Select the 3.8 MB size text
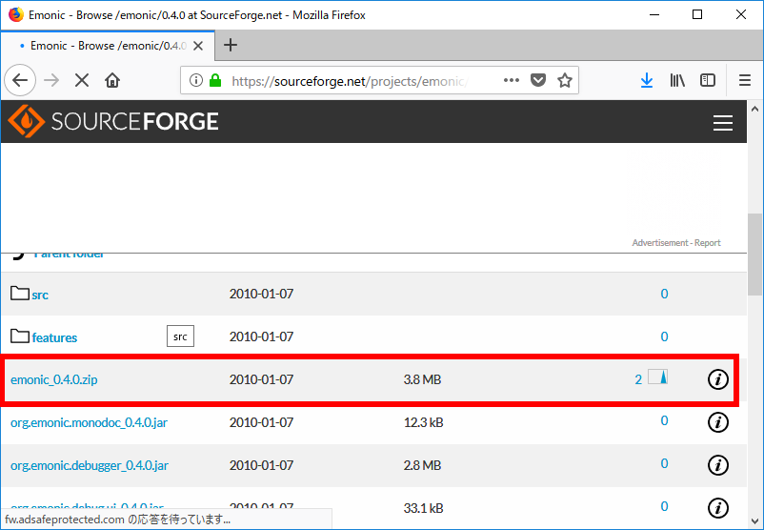The width and height of the screenshot is (764, 530). [x=422, y=379]
